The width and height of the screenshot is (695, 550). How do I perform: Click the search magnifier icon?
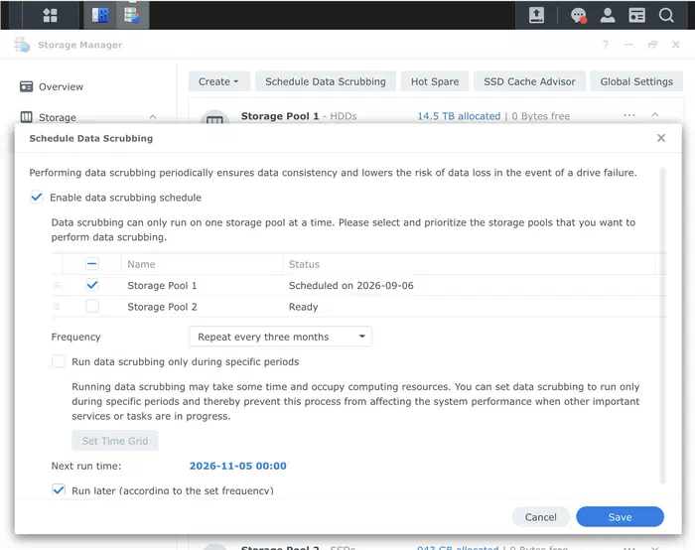(x=666, y=15)
